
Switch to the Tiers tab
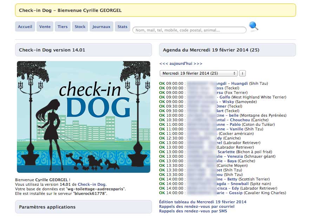click(63, 27)
